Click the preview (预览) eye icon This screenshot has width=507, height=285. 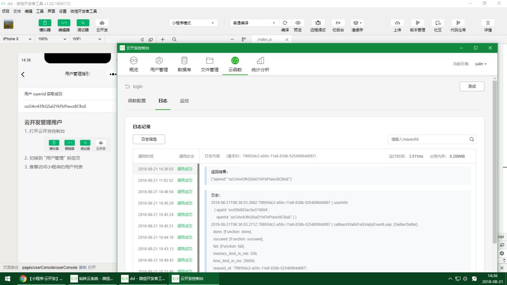coord(298,23)
